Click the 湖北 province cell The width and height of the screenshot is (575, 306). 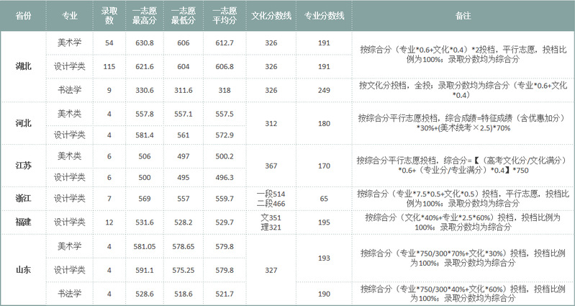tap(23, 66)
